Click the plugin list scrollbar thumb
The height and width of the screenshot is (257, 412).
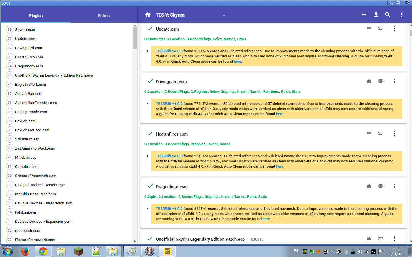(135, 38)
